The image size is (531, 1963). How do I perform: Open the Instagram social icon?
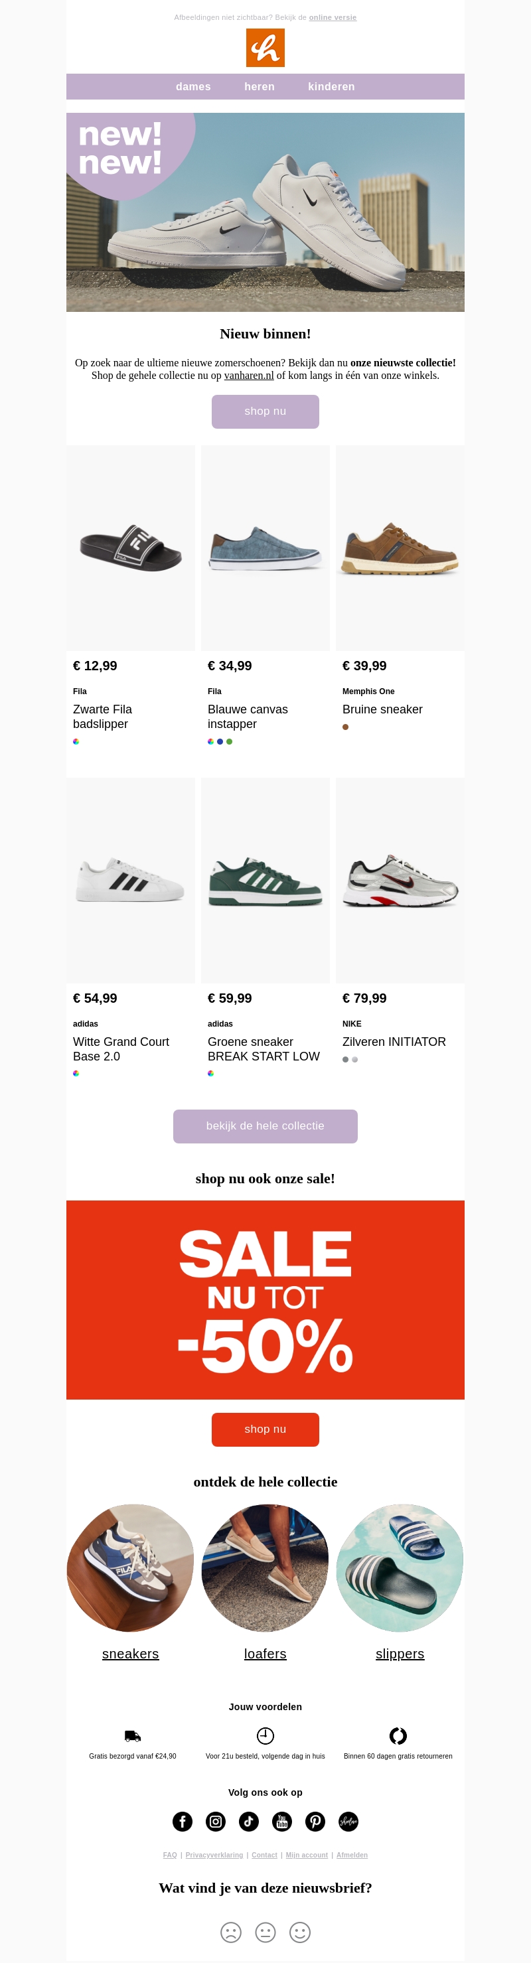pyautogui.click(x=216, y=1820)
